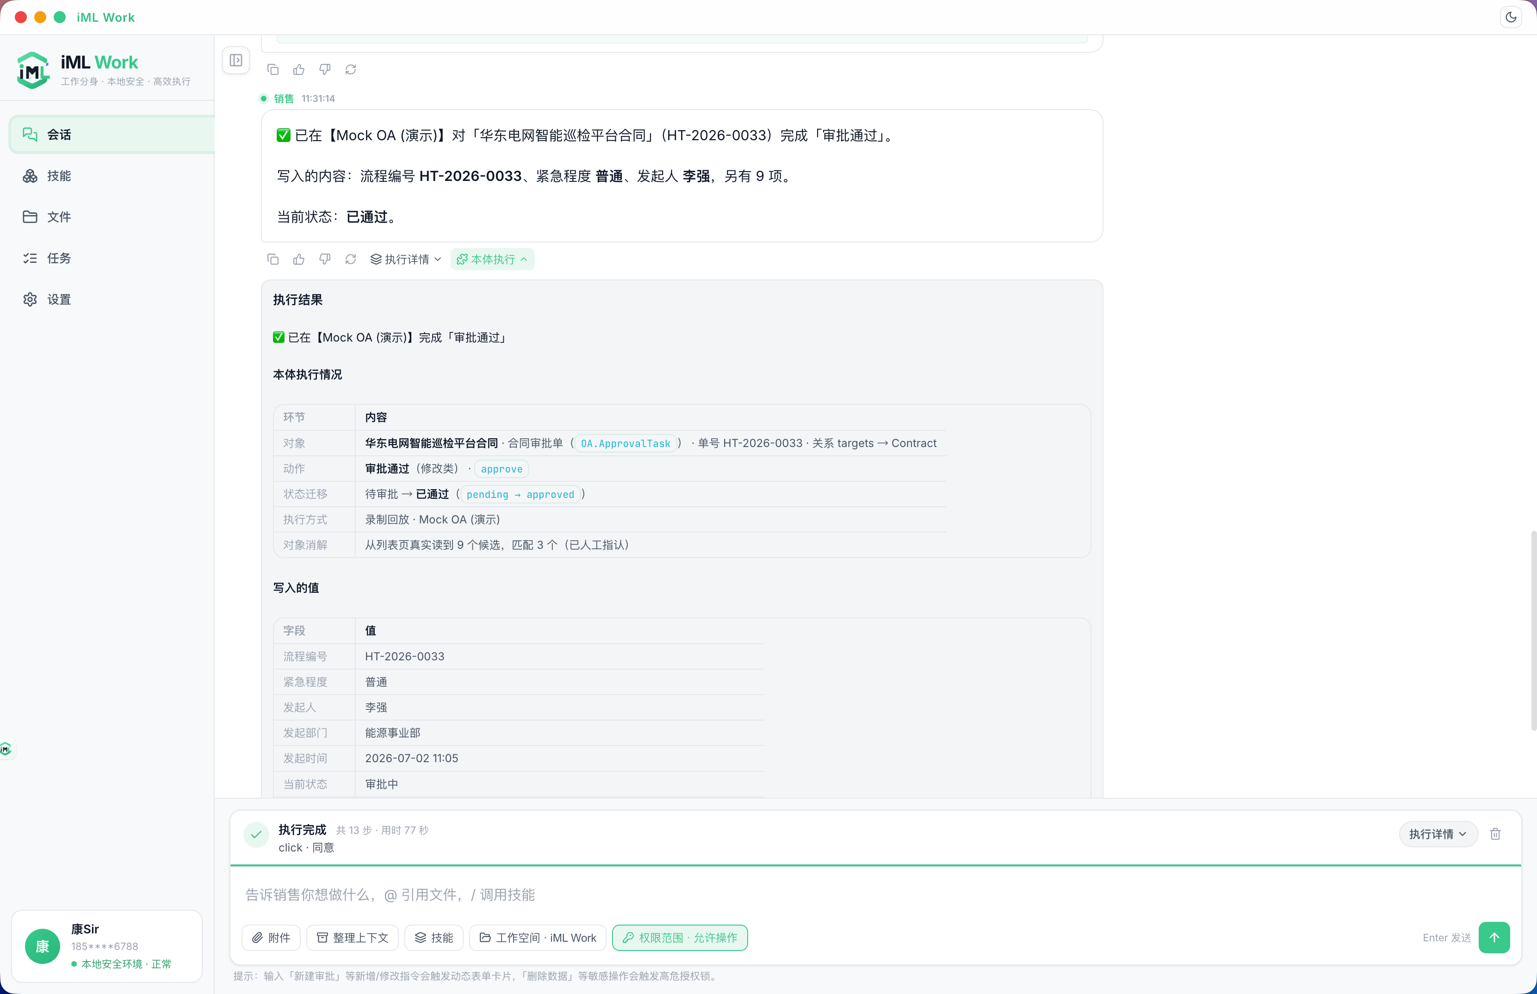Collapse the sidebar with the panel icon
Image resolution: width=1537 pixels, height=994 pixels.
click(x=236, y=60)
